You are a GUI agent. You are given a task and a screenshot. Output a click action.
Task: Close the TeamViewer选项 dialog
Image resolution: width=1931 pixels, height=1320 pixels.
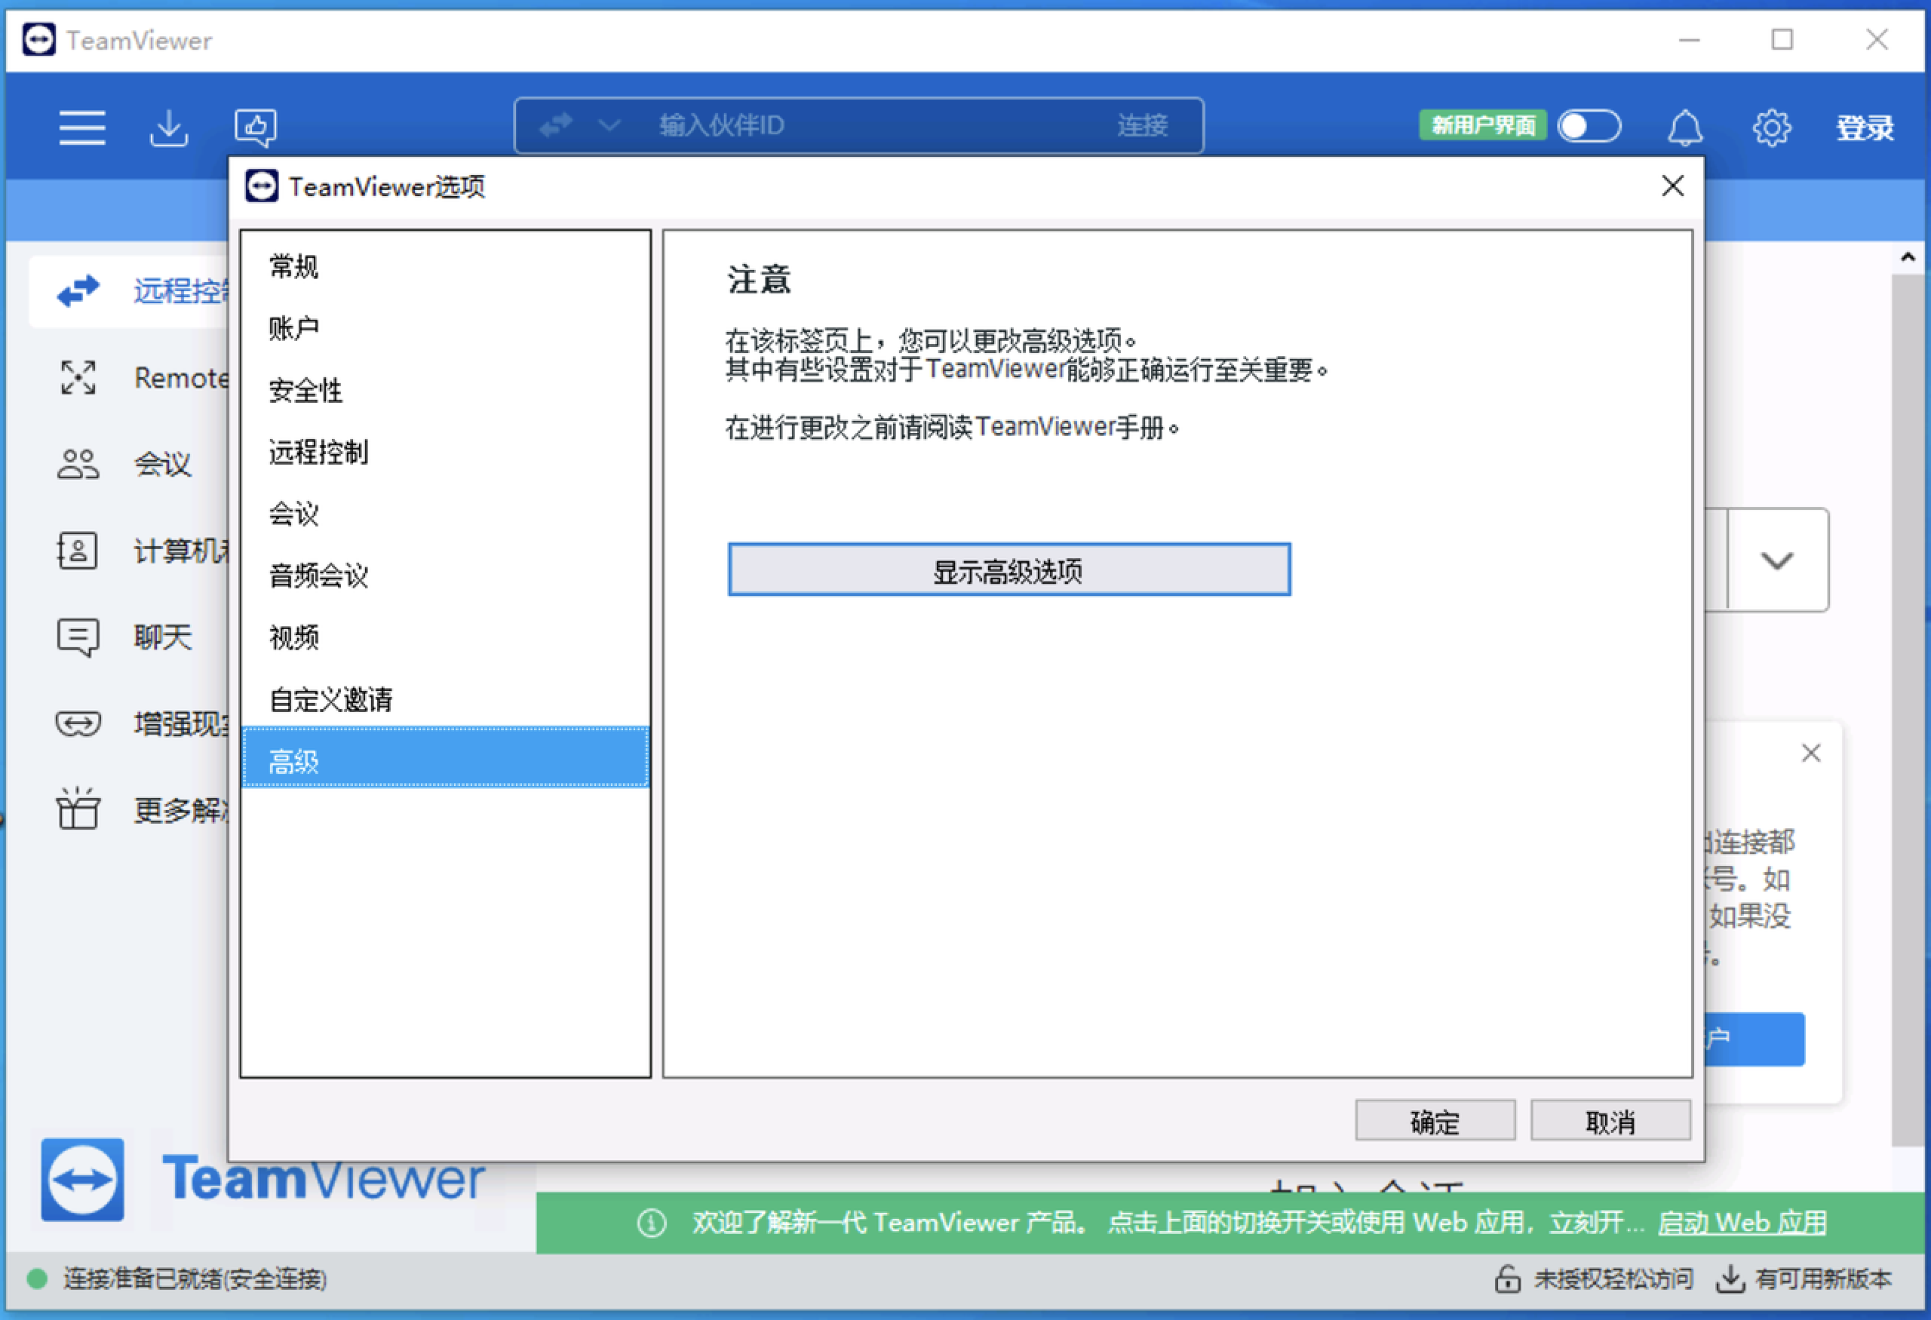point(1672,186)
